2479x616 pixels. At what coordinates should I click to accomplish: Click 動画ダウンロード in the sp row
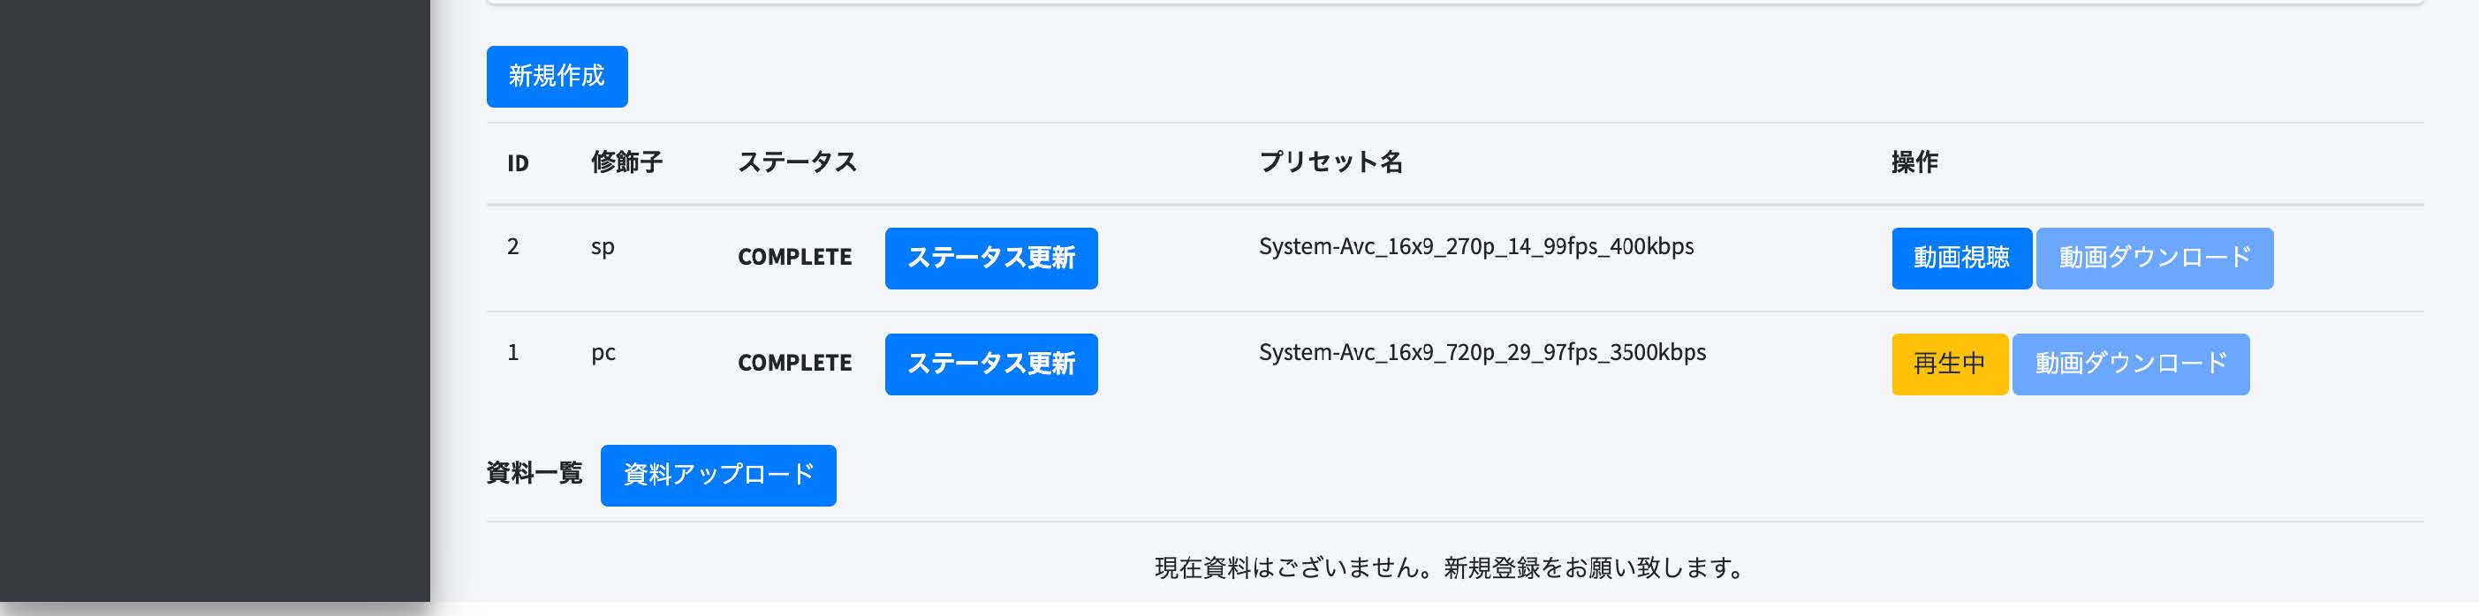pyautogui.click(x=2154, y=258)
